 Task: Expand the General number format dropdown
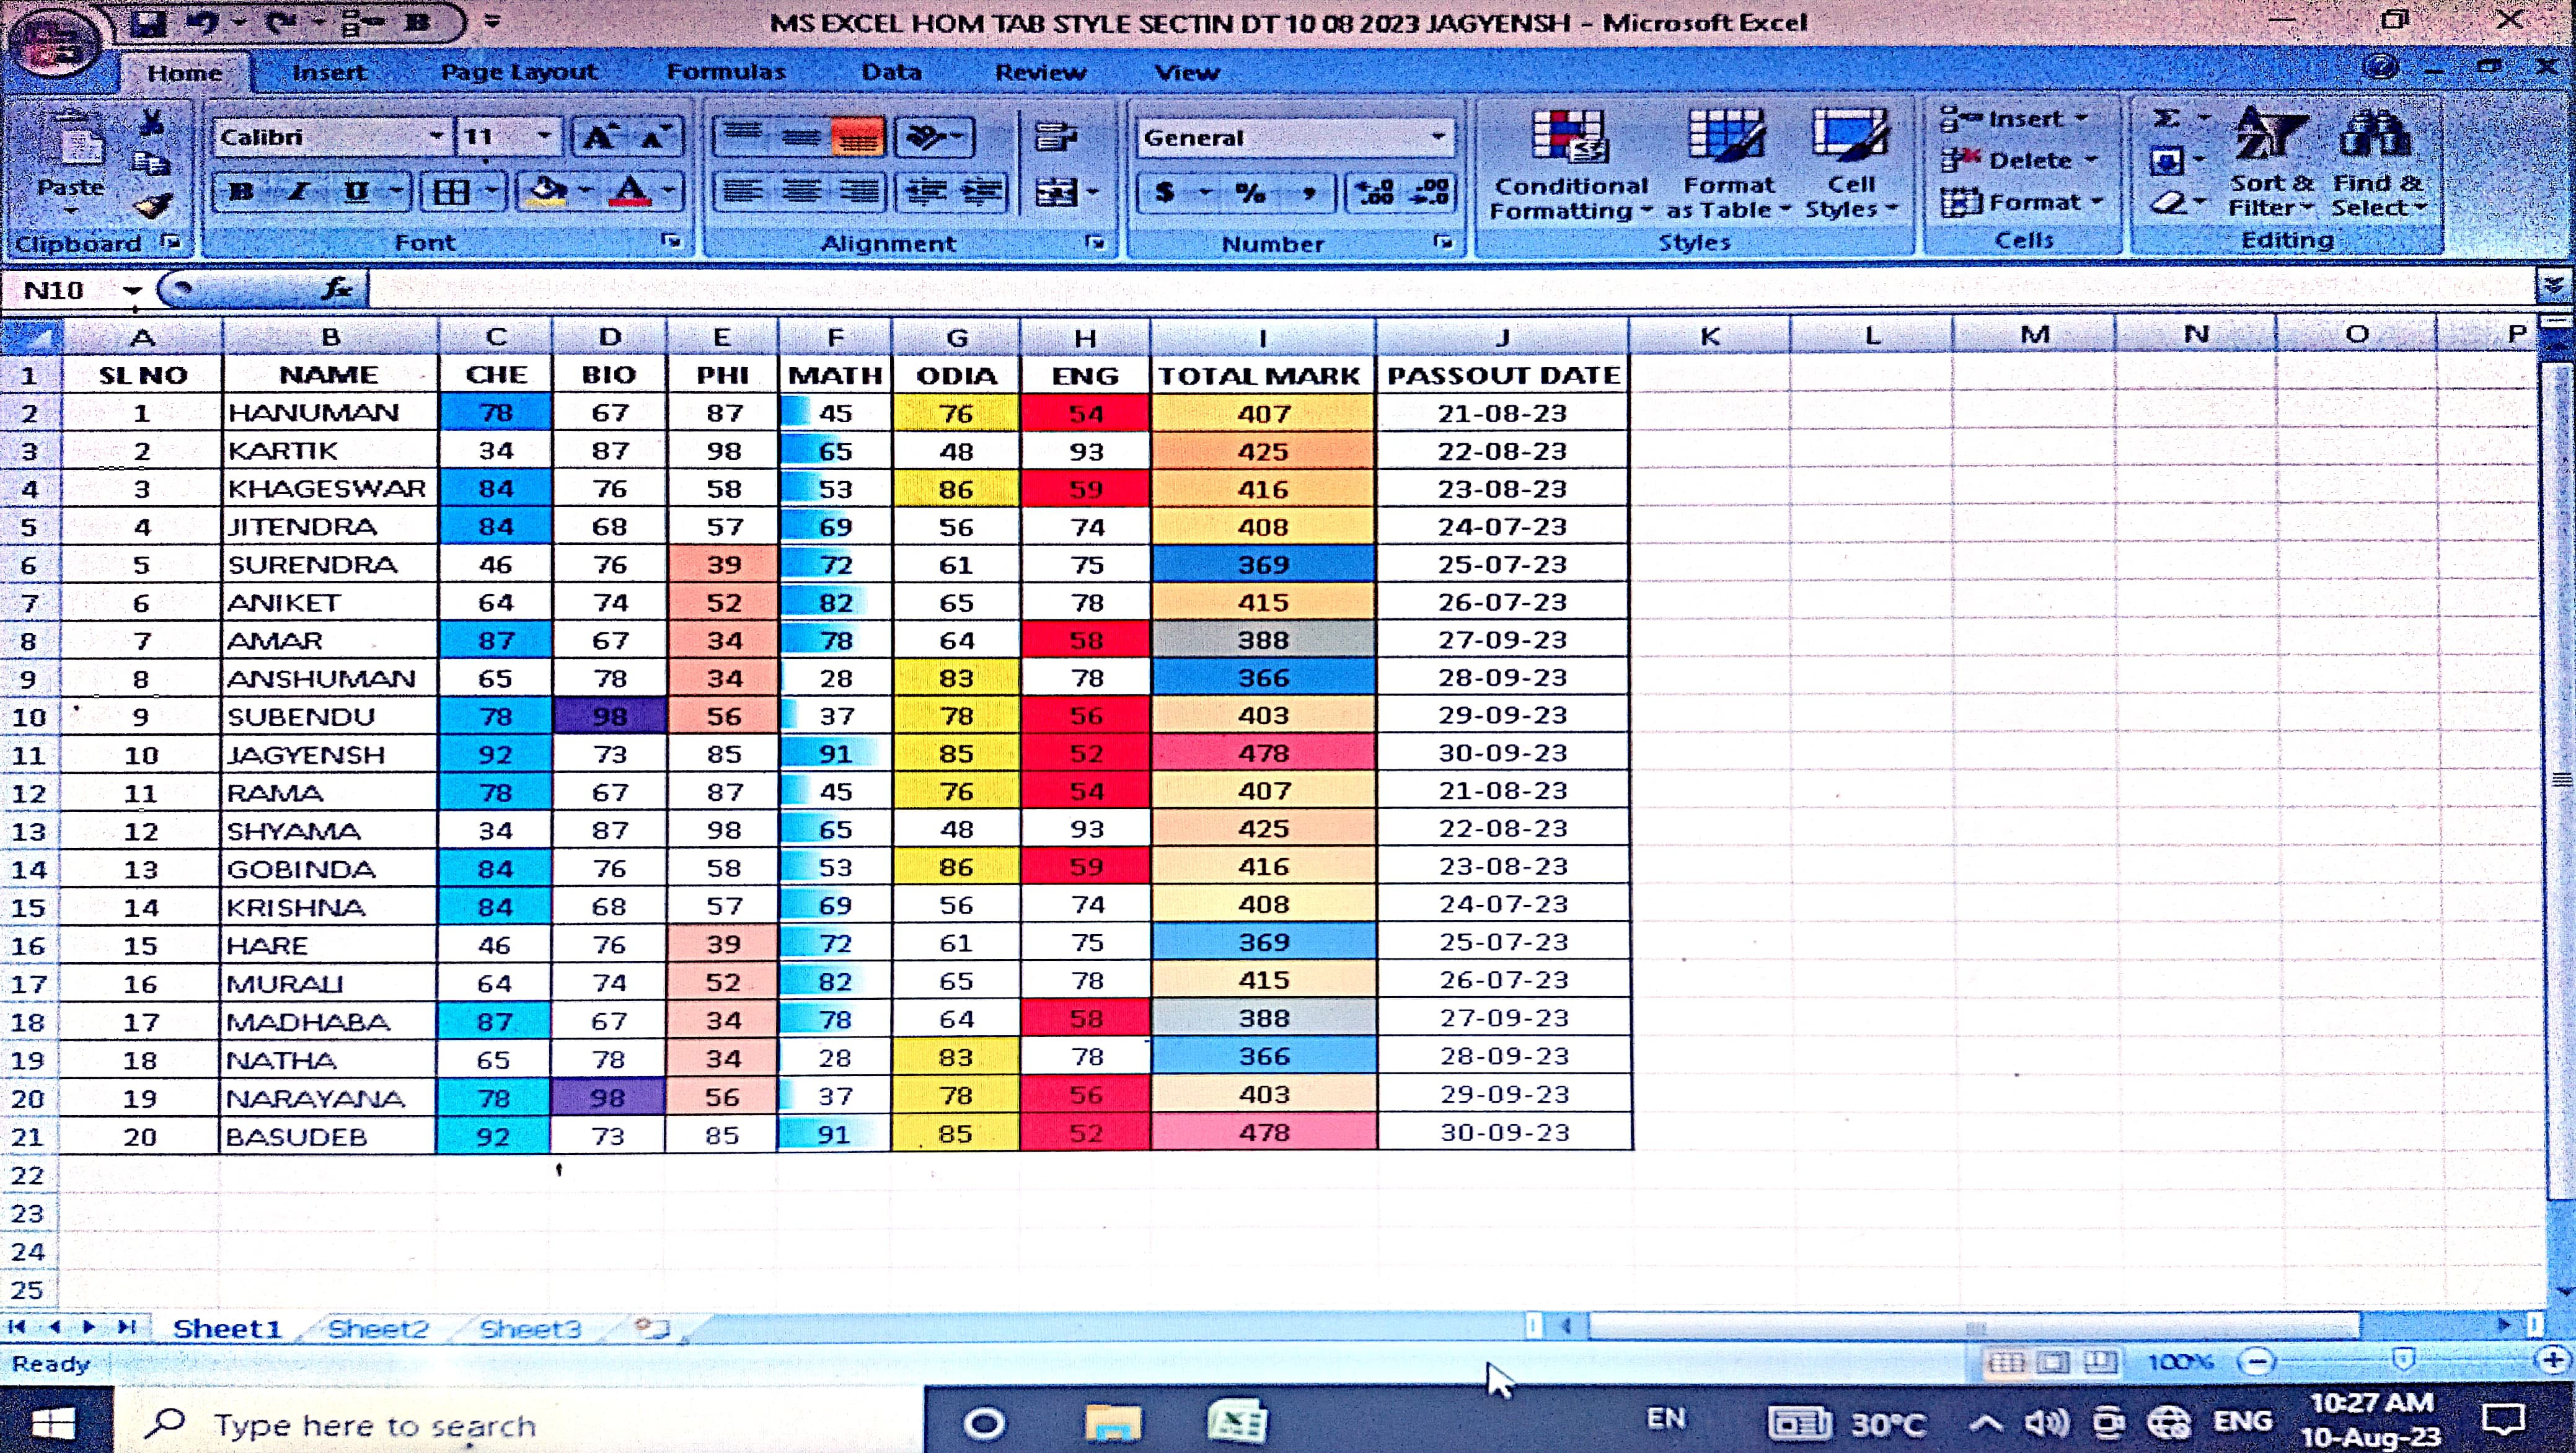point(1437,137)
